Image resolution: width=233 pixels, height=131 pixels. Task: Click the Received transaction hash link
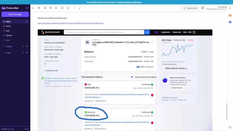117,123
